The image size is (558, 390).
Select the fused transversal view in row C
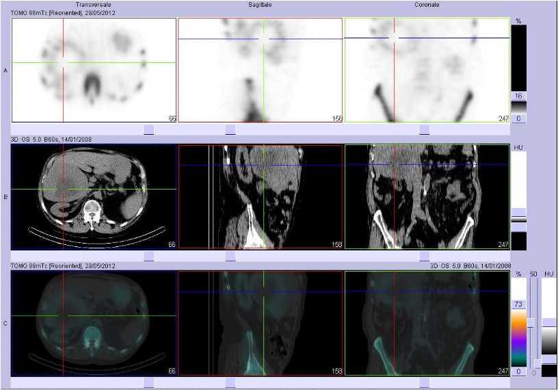pyautogui.click(x=94, y=324)
